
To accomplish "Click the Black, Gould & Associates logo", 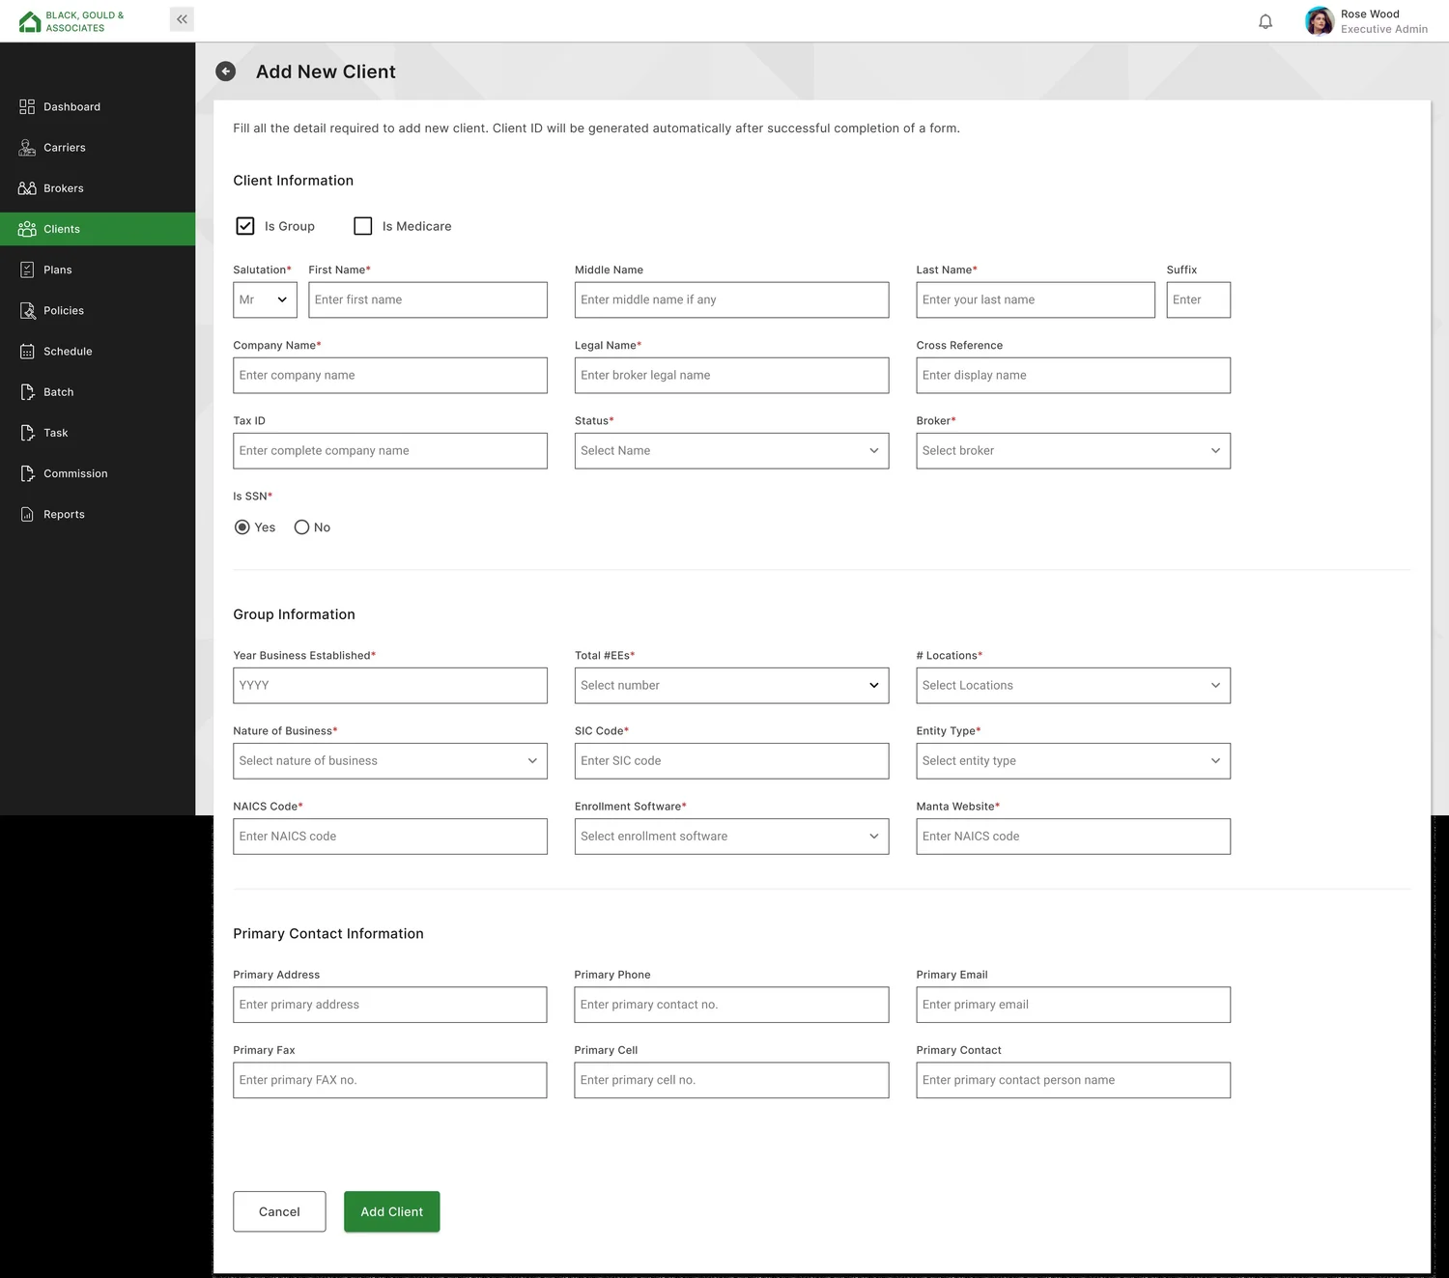I will pos(71,21).
